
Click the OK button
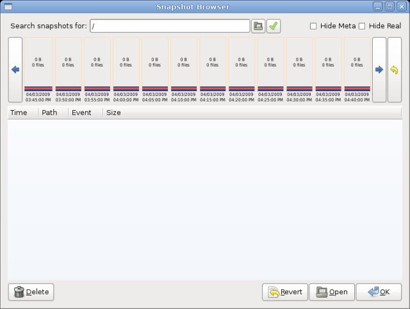point(379,292)
